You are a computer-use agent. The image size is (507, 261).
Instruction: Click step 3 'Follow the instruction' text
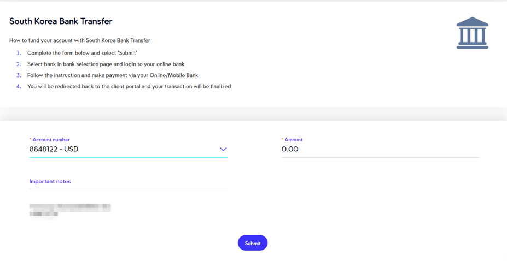pos(113,75)
